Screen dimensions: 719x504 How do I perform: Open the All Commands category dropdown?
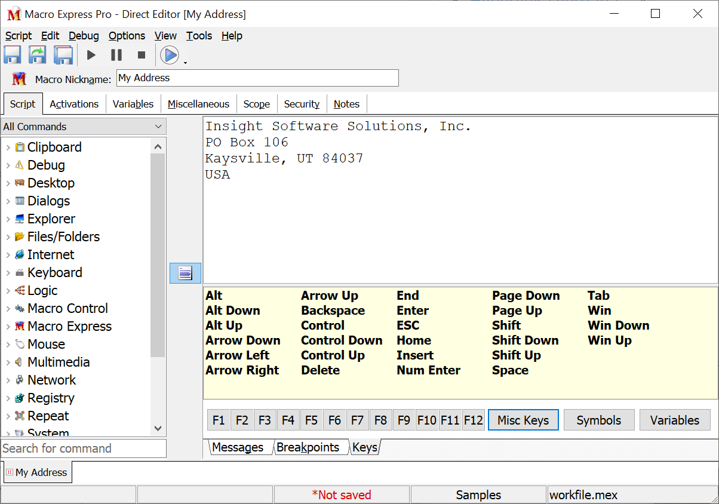(83, 127)
